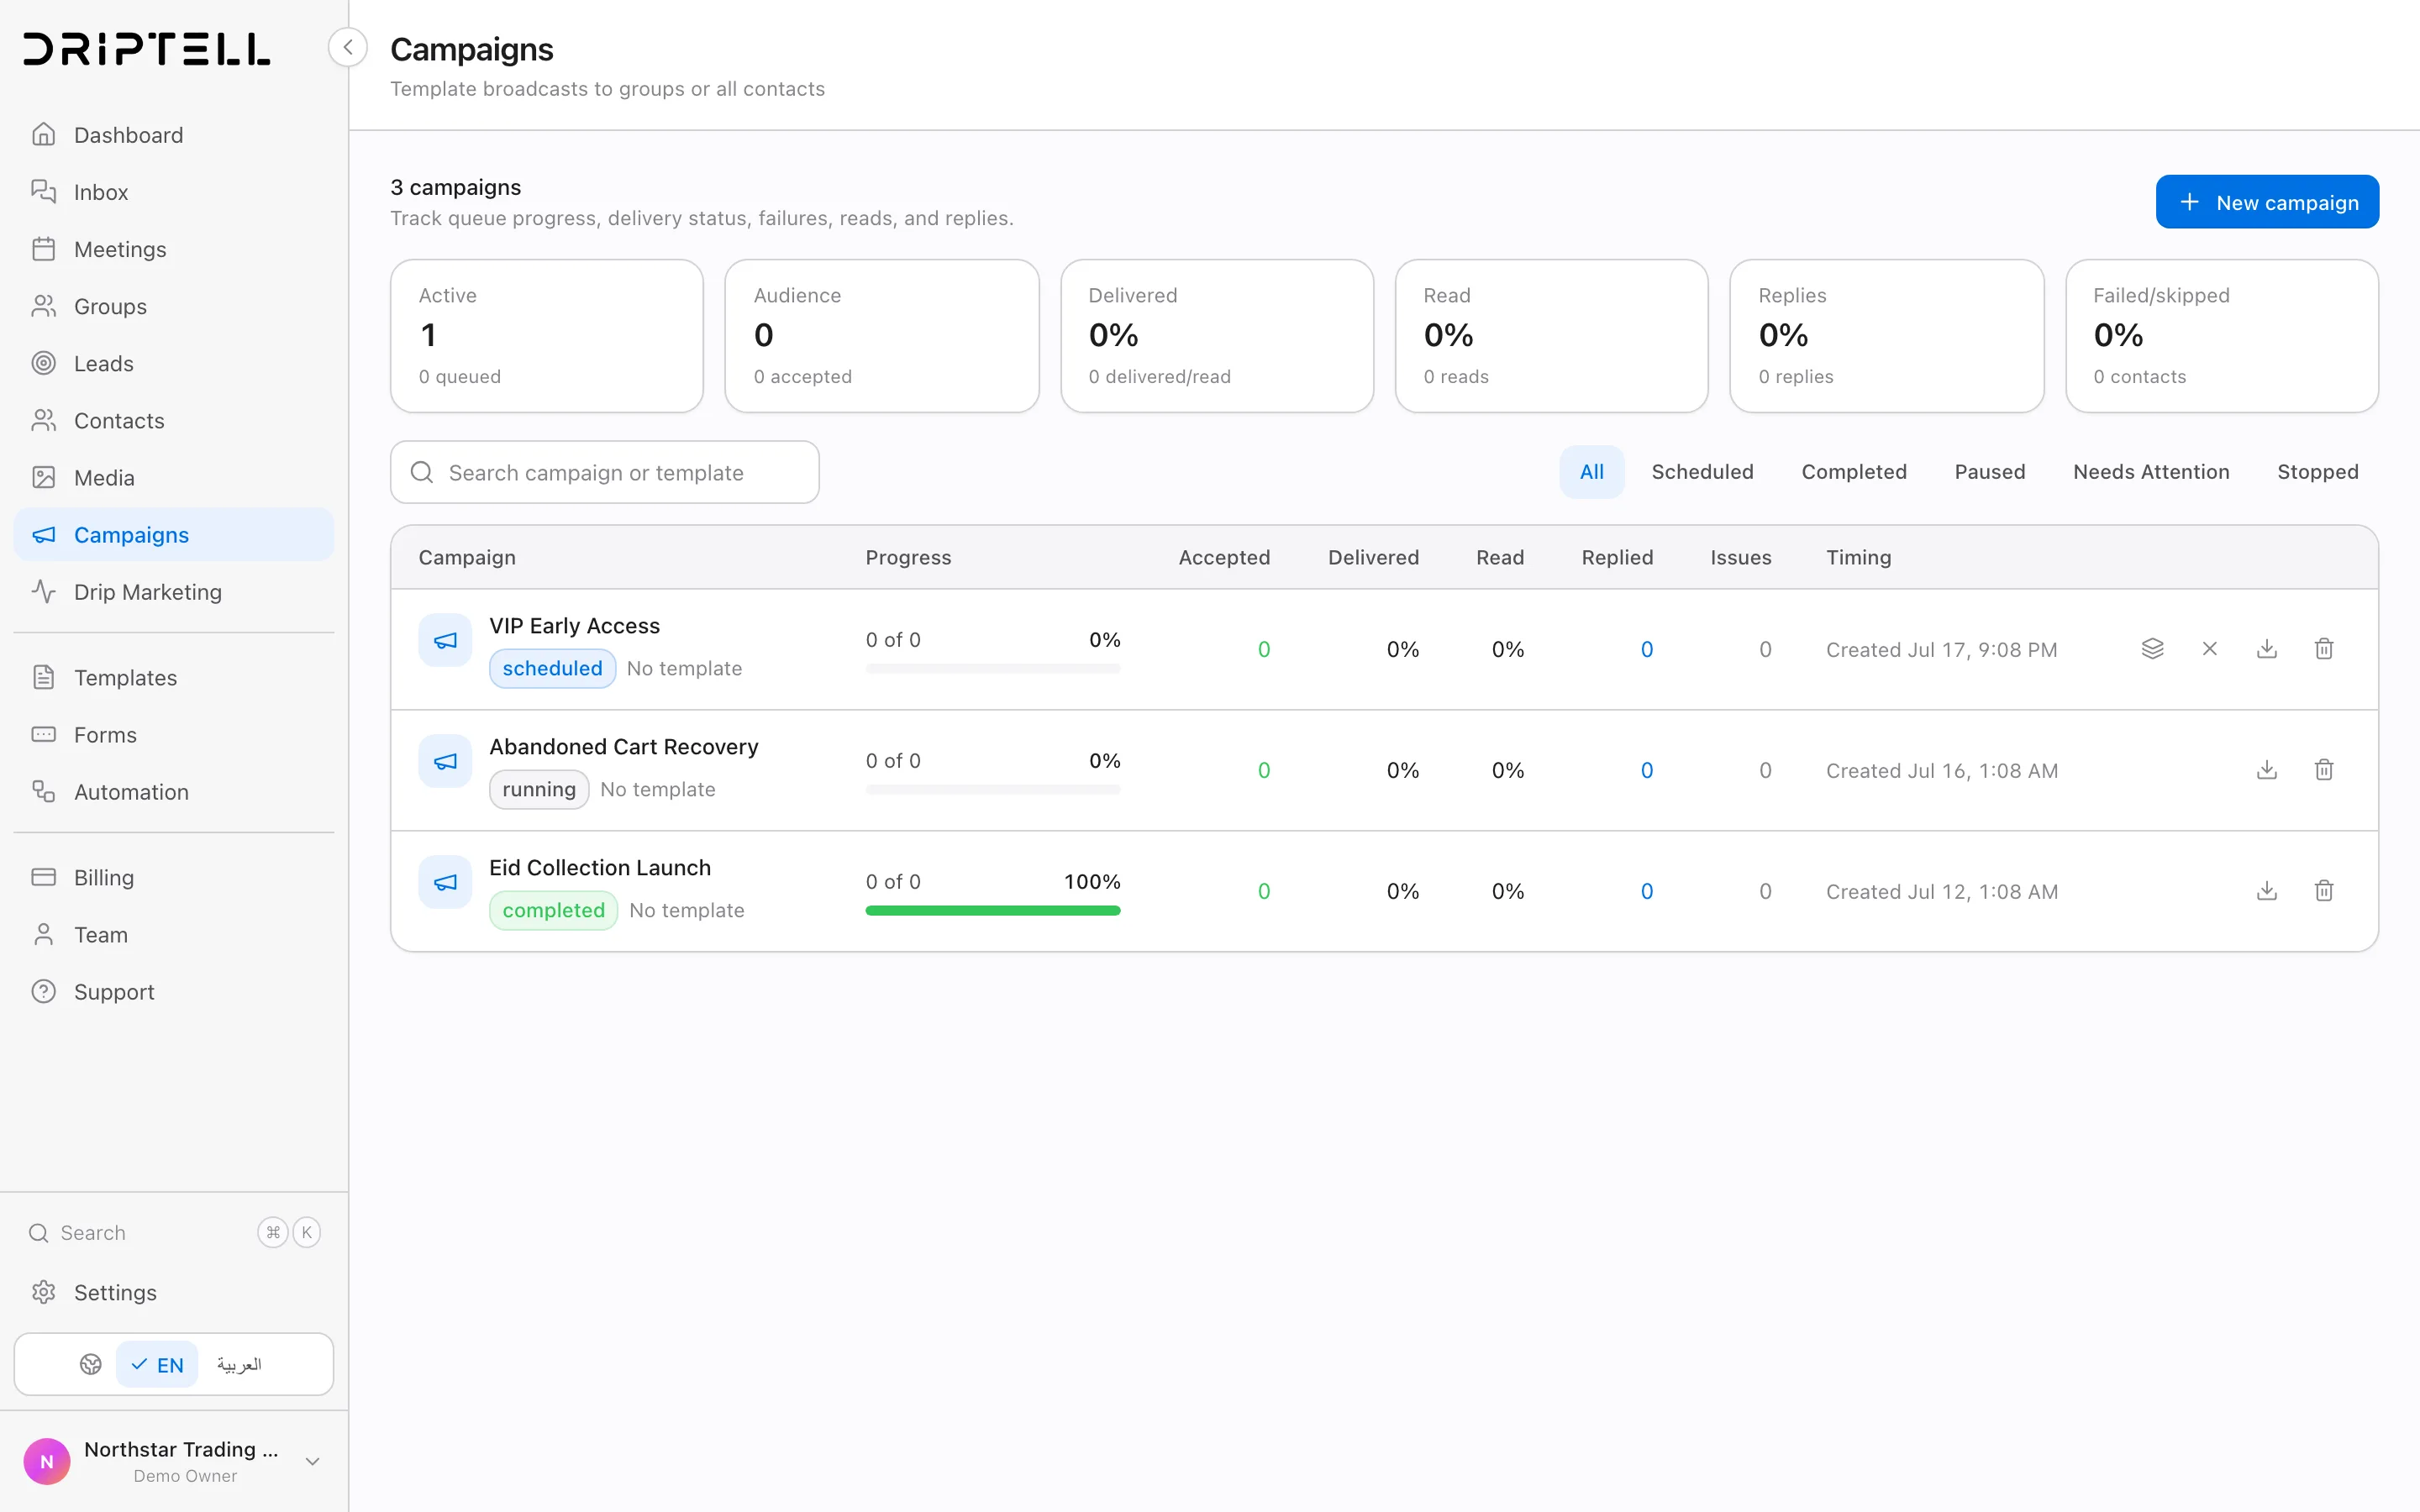Viewport: 2420px width, 1512px height.
Task: Download the Abandoned Cart Recovery report
Action: pyautogui.click(x=2266, y=770)
